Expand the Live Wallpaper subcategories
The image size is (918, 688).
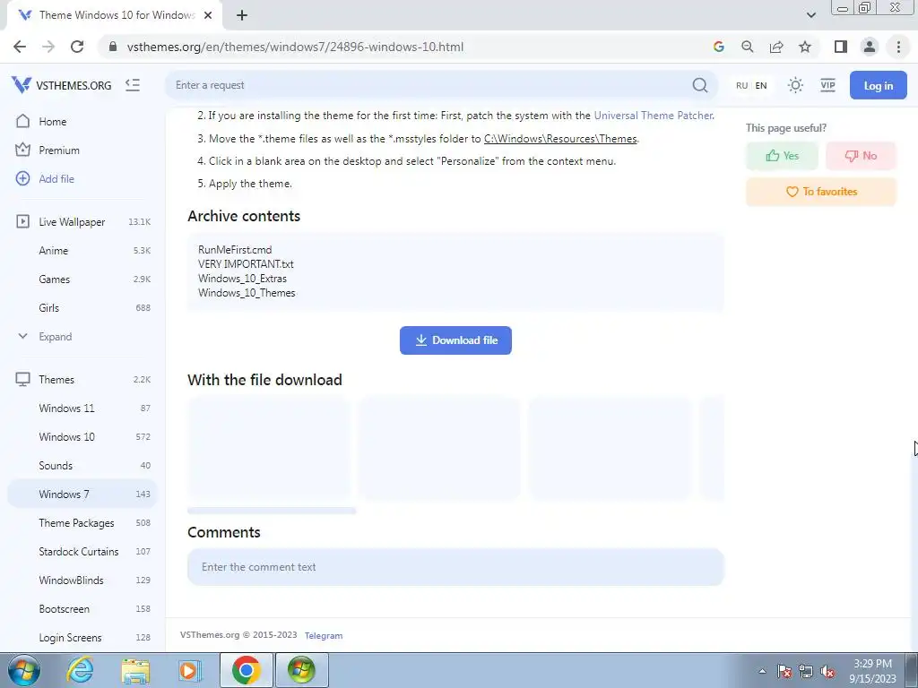[82, 337]
